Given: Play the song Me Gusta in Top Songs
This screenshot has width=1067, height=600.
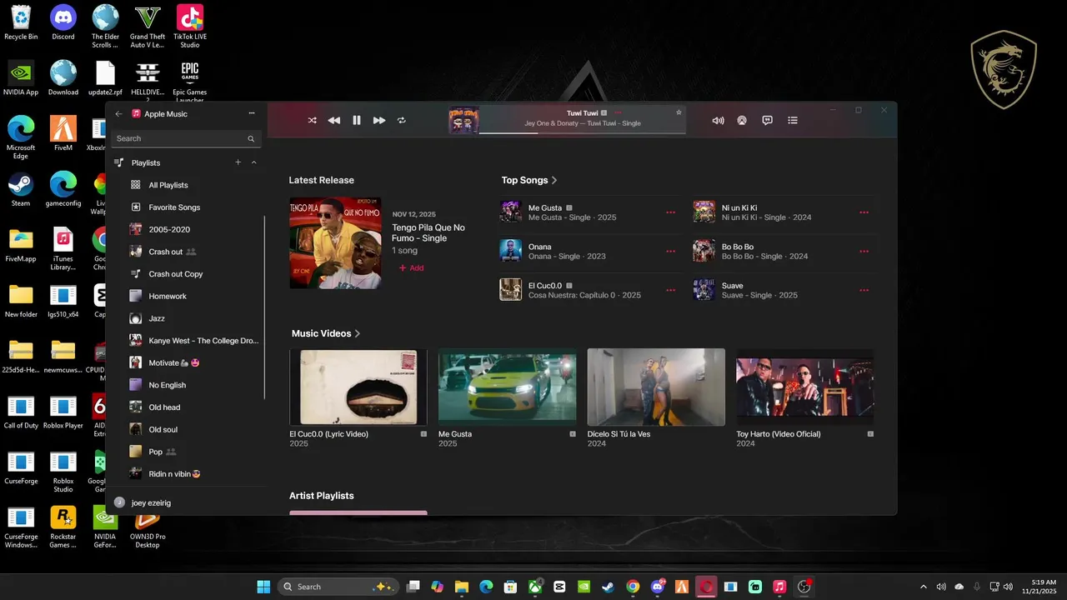Looking at the screenshot, I should pyautogui.click(x=511, y=212).
